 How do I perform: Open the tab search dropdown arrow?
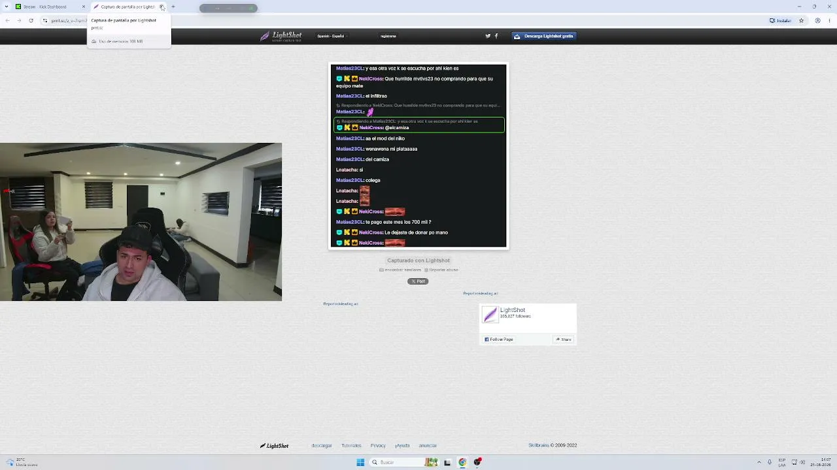pos(7,7)
